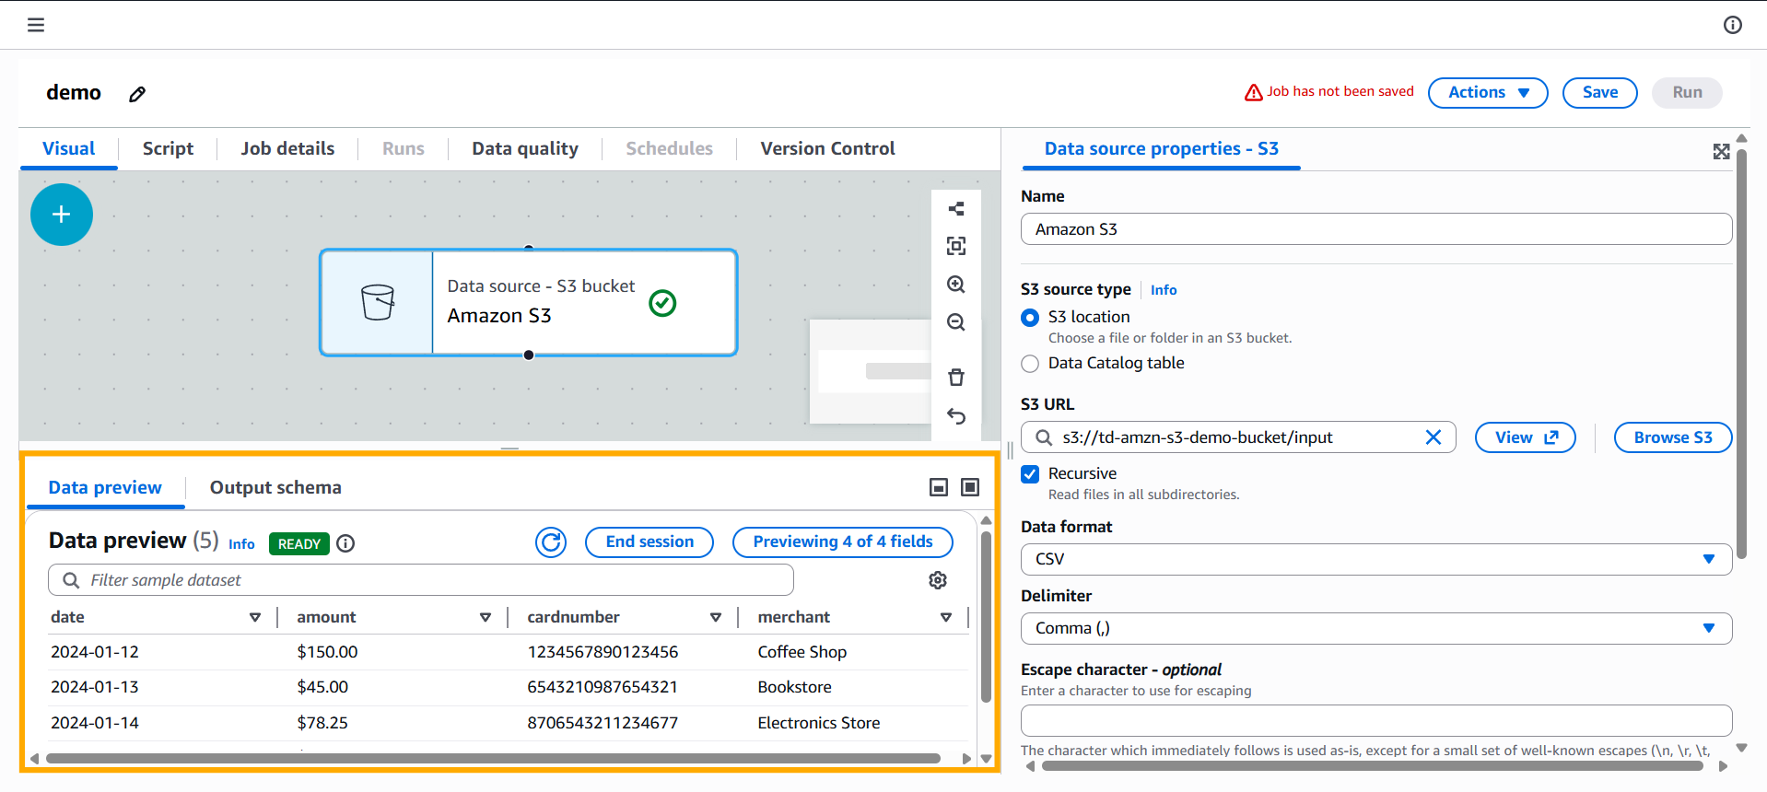Viewport: 1767px width, 792px height.
Task: Open the amount column filter arrow
Action: coord(486,617)
